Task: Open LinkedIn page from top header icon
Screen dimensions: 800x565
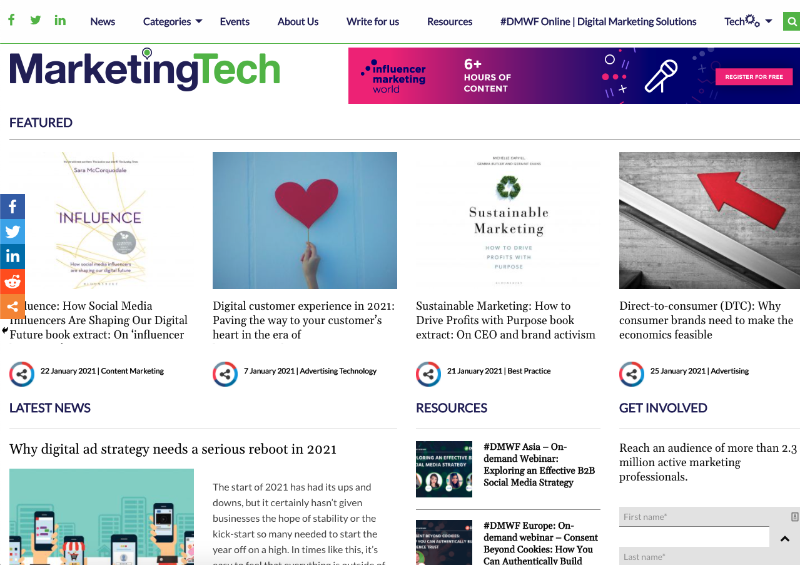Action: [x=60, y=20]
